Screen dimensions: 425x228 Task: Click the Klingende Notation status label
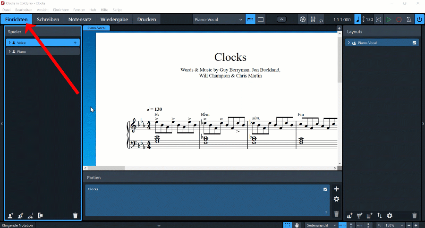pos(17,225)
